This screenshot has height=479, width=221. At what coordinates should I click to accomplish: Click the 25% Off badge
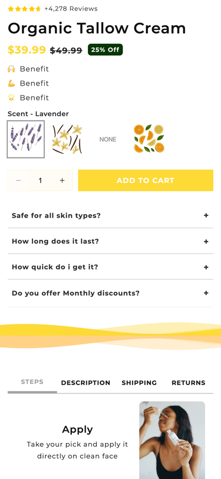pyautogui.click(x=105, y=50)
